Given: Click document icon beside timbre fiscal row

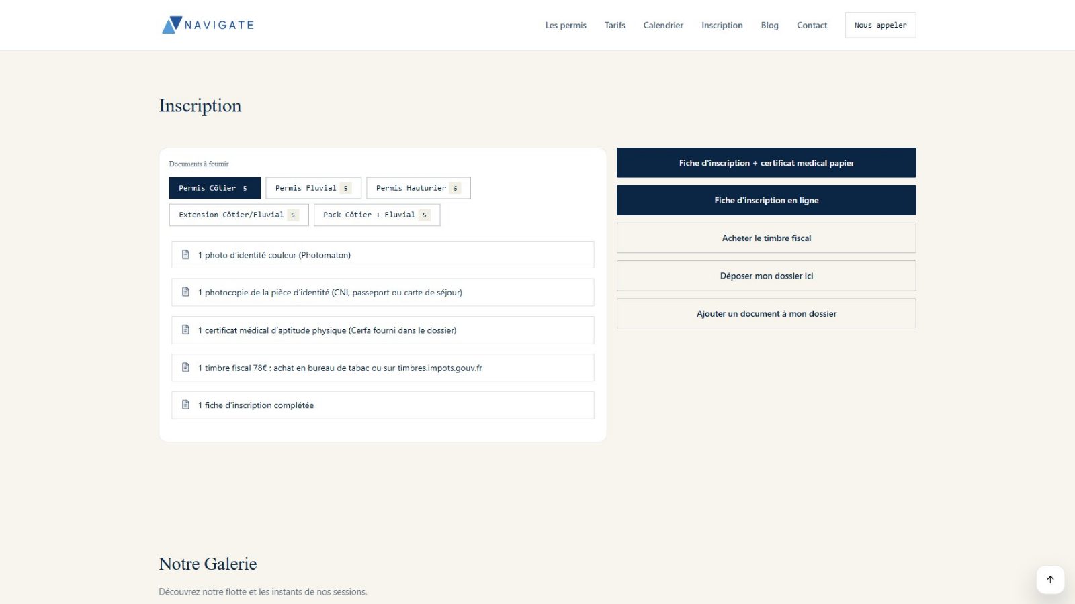Looking at the screenshot, I should click(x=185, y=367).
